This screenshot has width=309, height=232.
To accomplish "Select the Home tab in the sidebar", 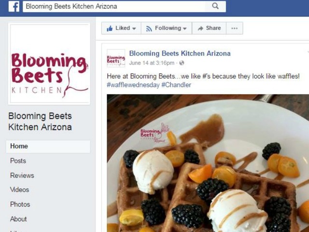I will 48,146.
